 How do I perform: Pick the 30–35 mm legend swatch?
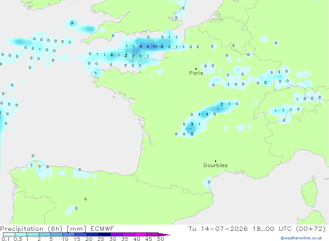click(117, 234)
